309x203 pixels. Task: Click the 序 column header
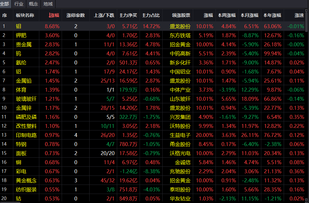5,15
